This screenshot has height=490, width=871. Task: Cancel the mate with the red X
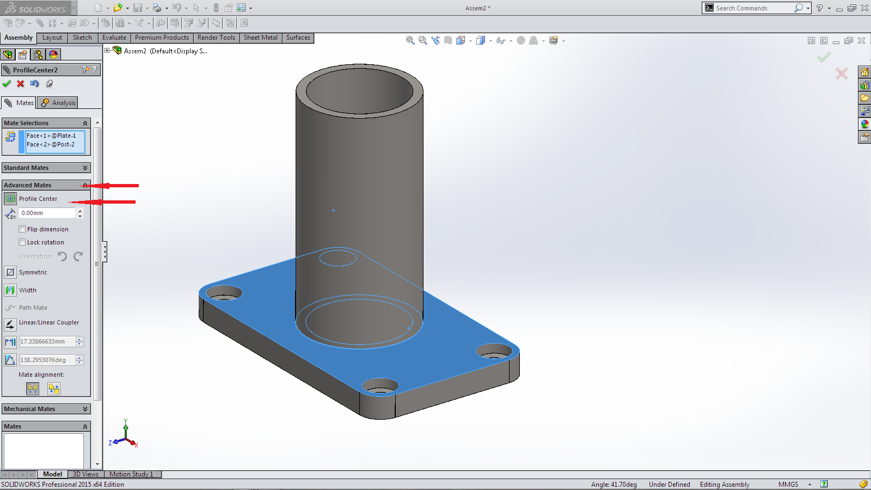pos(21,84)
